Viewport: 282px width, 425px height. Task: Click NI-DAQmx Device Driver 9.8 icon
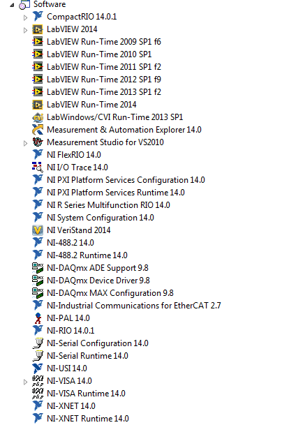(x=38, y=281)
